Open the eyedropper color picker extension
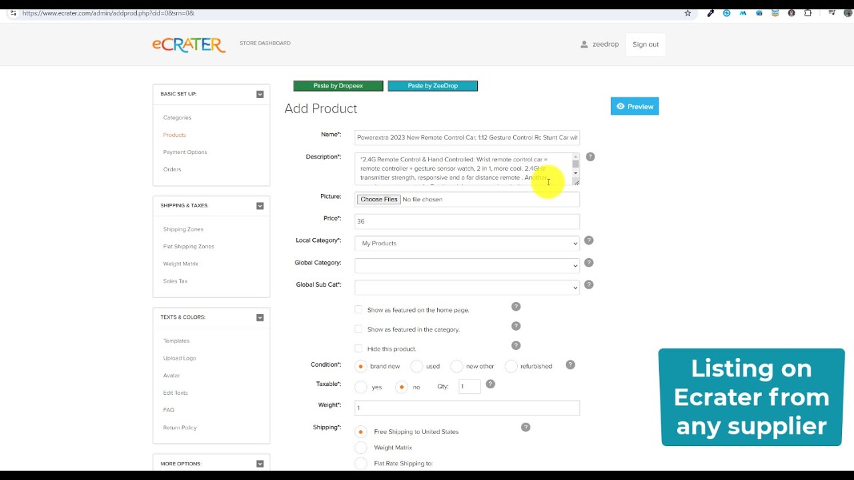Screen dimensions: 854x480 click(x=711, y=13)
